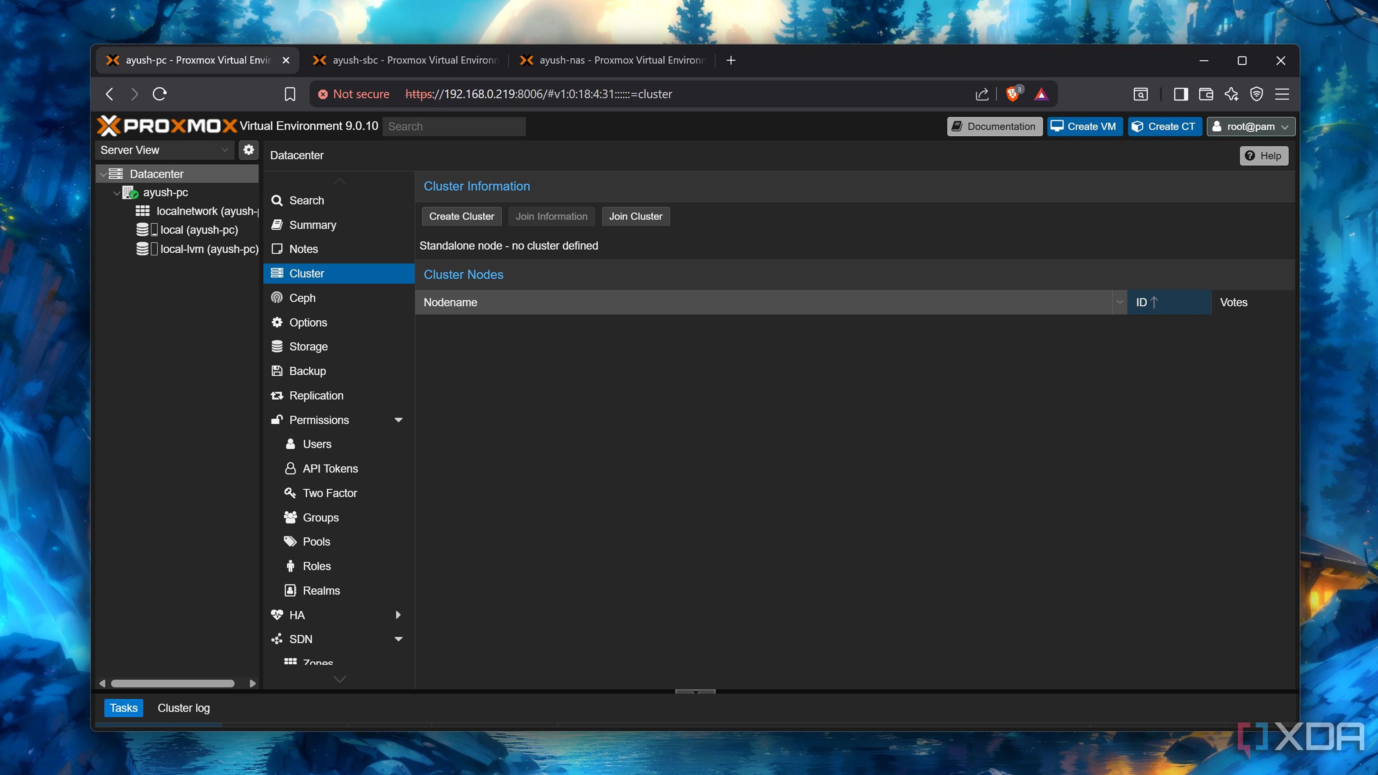
Task: Collapse the Datacenter tree node
Action: (x=103, y=174)
